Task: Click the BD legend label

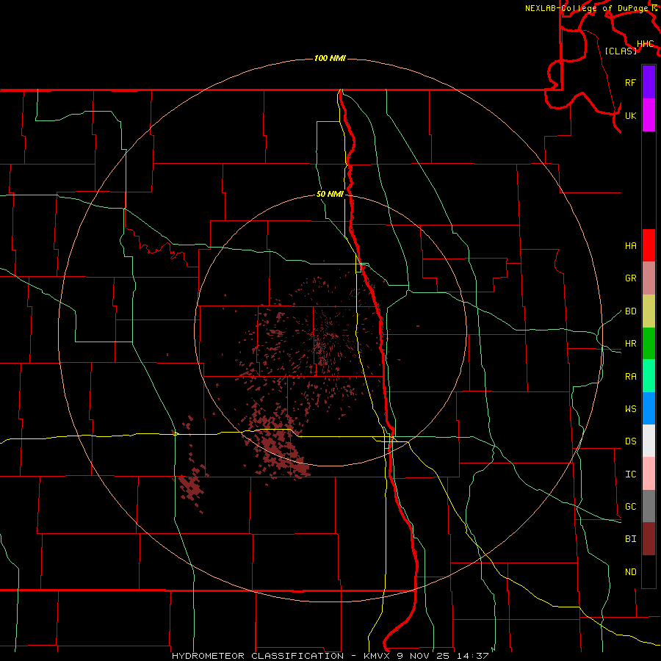Action: click(x=630, y=311)
